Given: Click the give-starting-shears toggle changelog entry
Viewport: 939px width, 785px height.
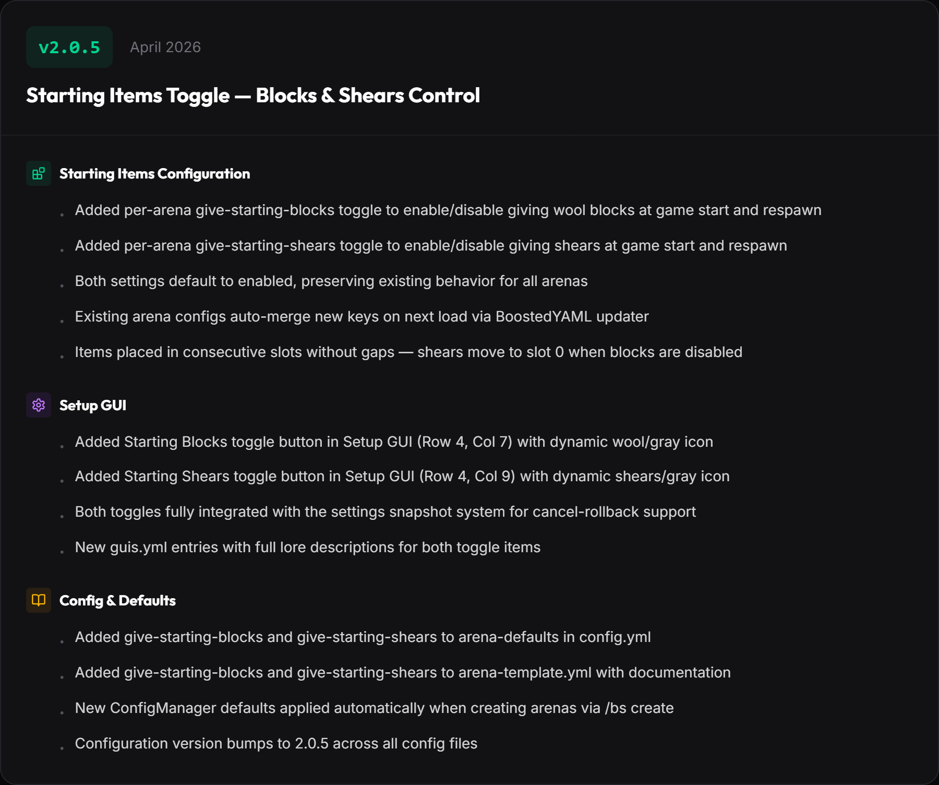Looking at the screenshot, I should click(431, 245).
